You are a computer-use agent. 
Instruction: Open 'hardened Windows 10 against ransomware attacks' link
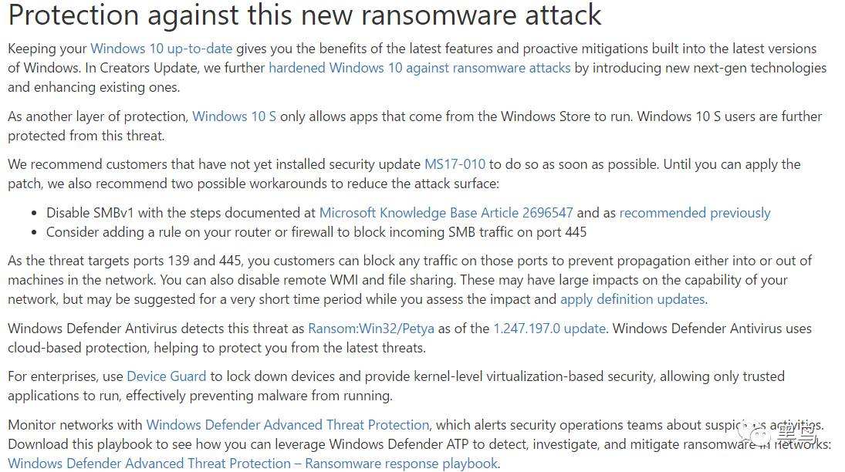419,68
